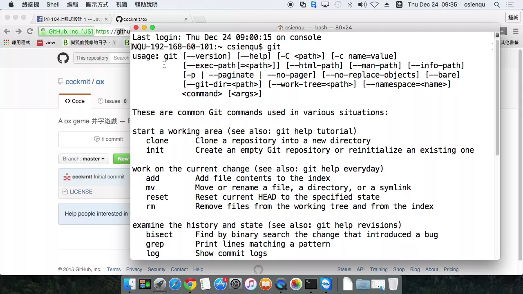
Task: Open System Preferences from the Dock
Action: coord(236,284)
